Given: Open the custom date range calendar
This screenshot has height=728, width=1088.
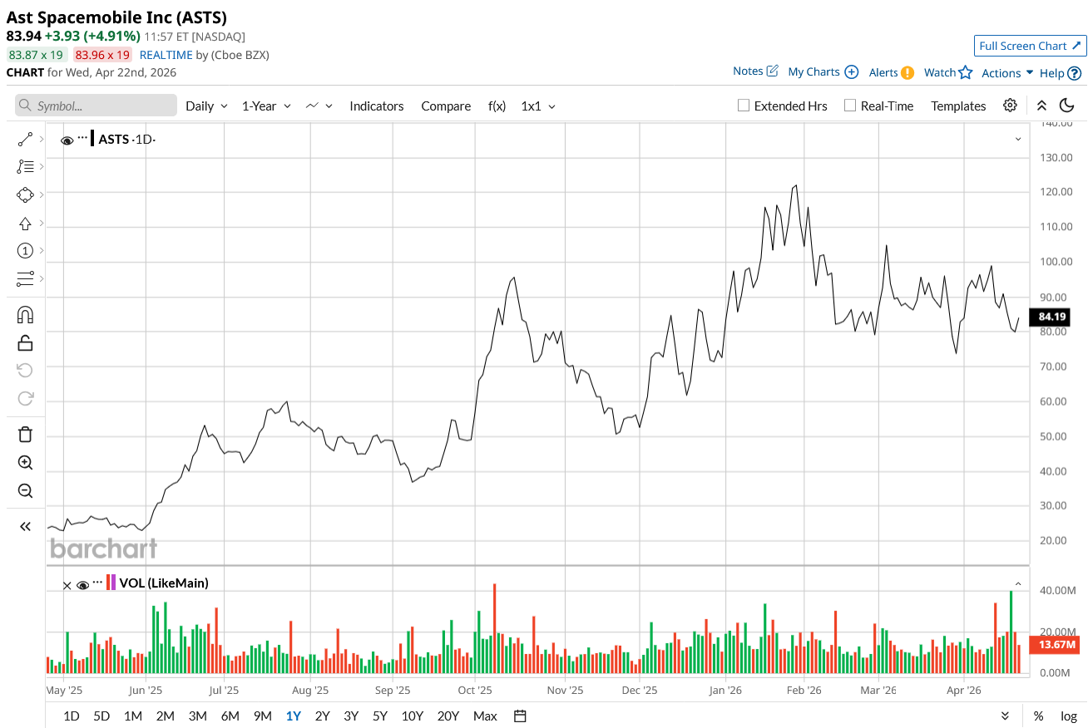Looking at the screenshot, I should click(520, 716).
